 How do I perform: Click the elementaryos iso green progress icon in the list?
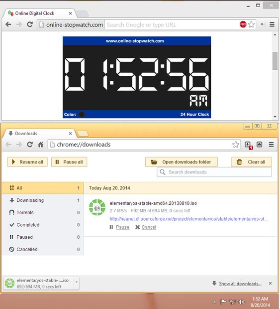click(x=97, y=207)
